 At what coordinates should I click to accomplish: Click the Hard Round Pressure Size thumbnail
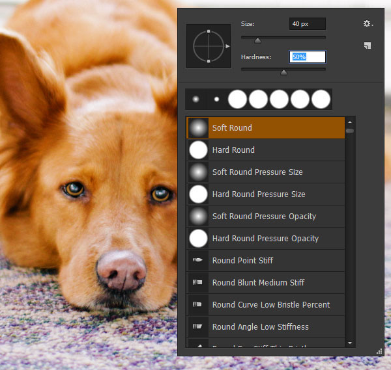click(x=198, y=194)
